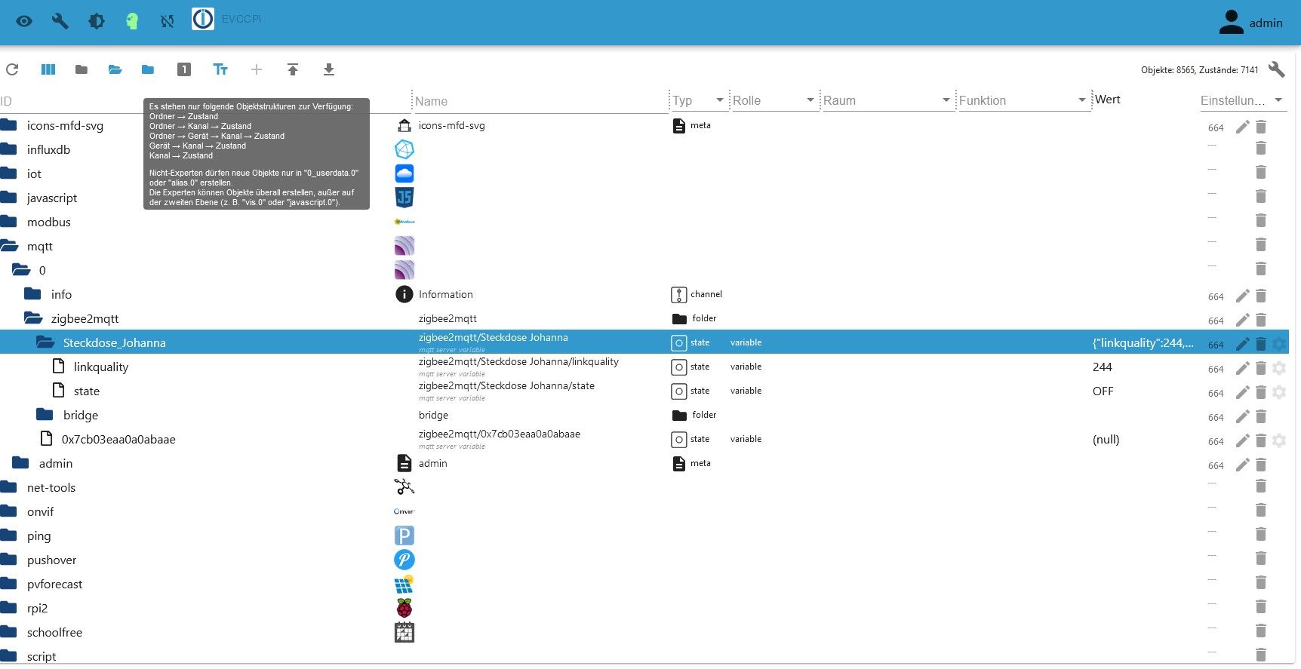The image size is (1301, 669).
Task: Open the Funktion filter dropdown
Action: (x=1023, y=100)
